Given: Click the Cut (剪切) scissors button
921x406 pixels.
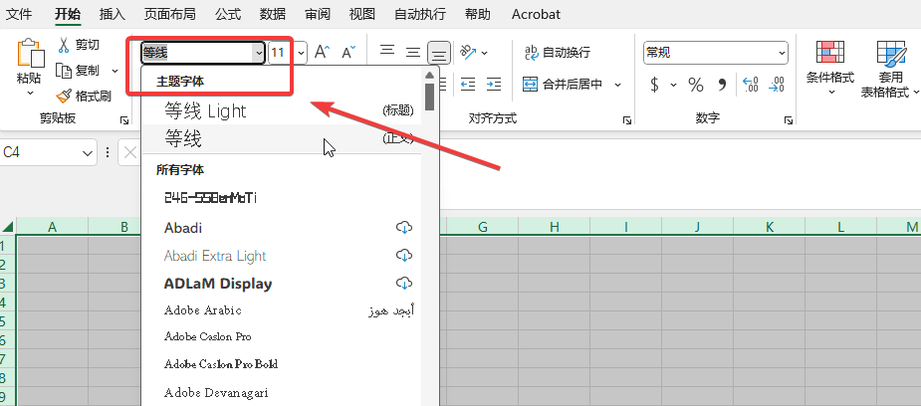Looking at the screenshot, I should click(x=79, y=45).
